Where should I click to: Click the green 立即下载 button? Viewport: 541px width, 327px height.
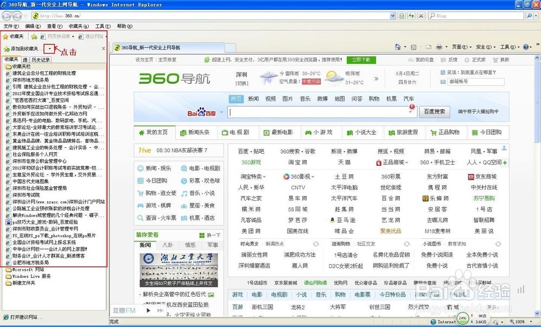click(x=361, y=60)
